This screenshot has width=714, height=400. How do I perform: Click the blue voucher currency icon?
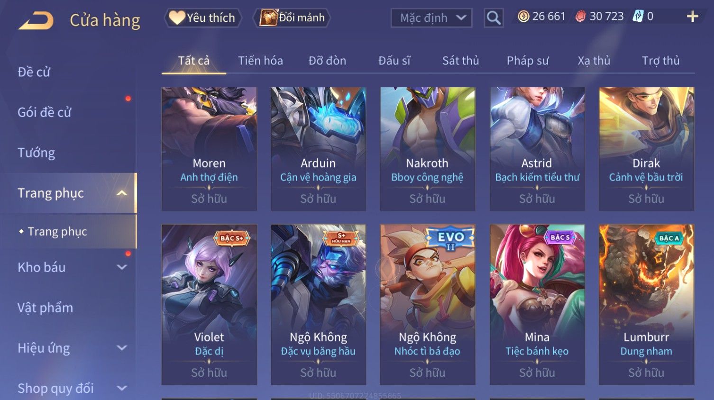pos(638,17)
